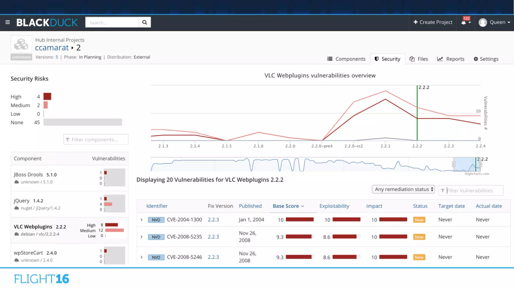
Task: Expand the CVE-2004-1300 vulnerability row
Action: [x=142, y=220]
